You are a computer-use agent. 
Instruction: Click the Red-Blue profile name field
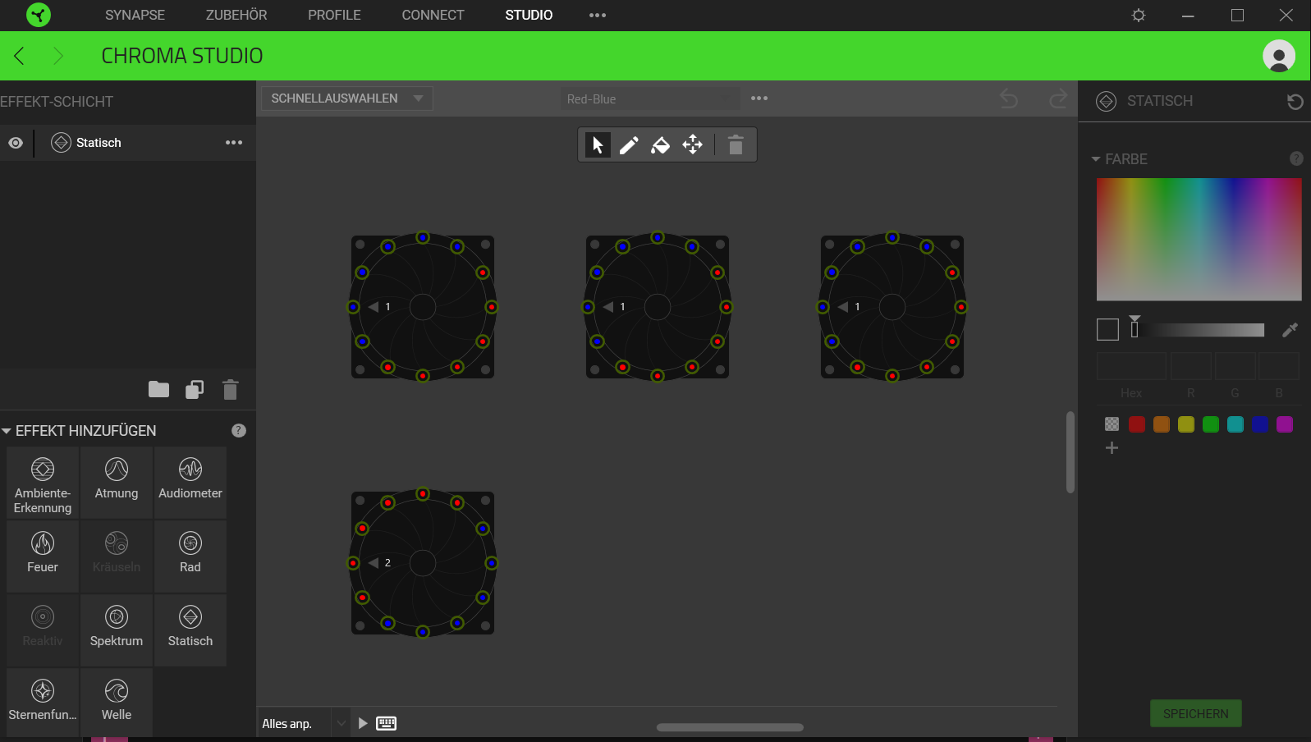click(x=651, y=98)
